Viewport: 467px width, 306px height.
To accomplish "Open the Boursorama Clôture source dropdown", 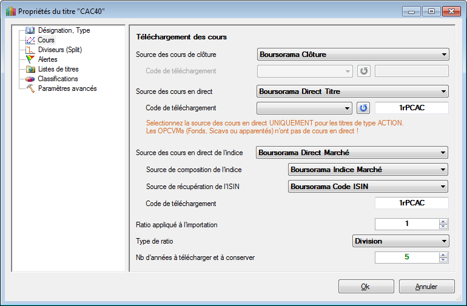I will point(353,55).
